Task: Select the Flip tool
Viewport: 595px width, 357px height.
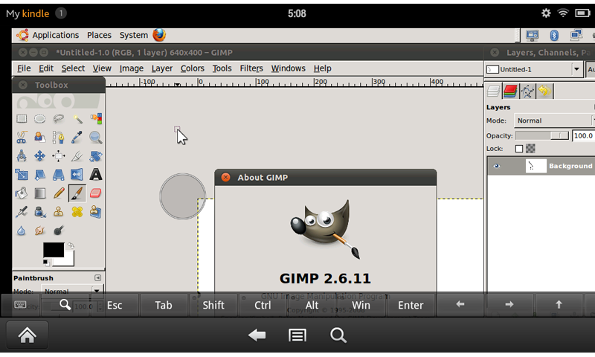Action: pos(77,175)
